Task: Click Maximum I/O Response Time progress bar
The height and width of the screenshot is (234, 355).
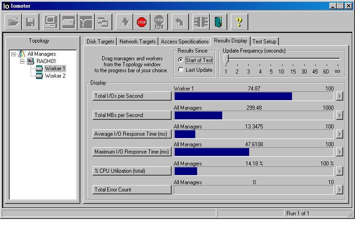Action: 254,152
